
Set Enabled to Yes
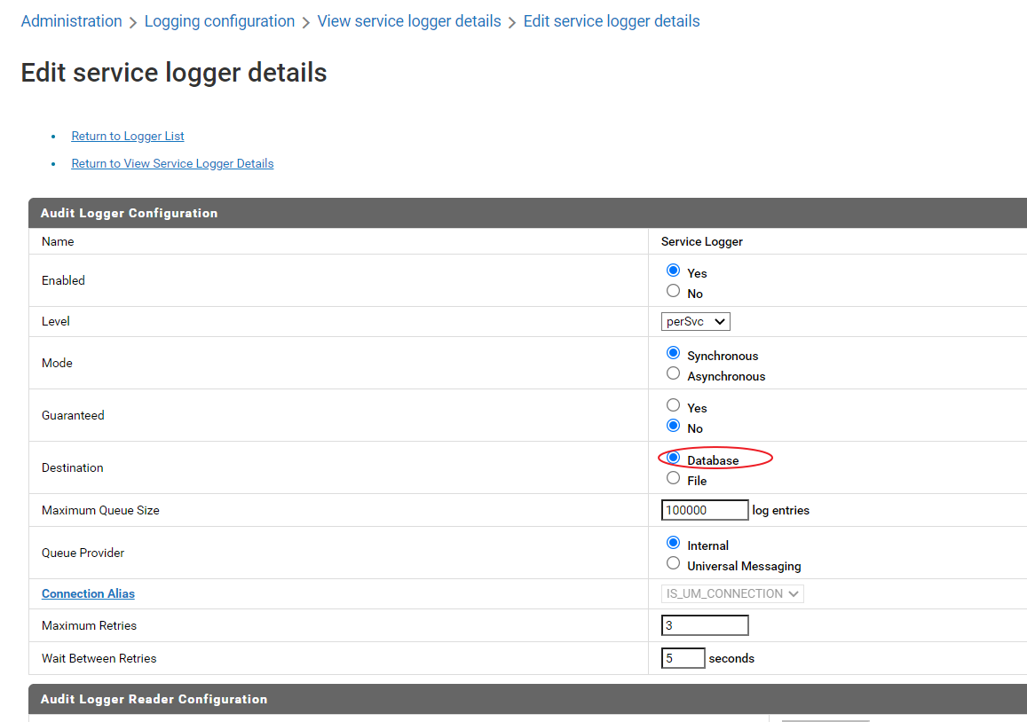[673, 271]
